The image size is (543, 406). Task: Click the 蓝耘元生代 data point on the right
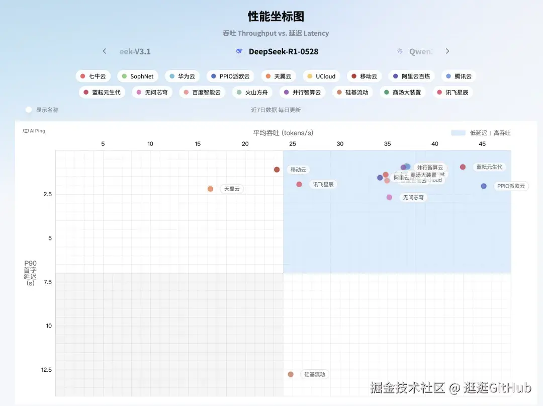[463, 167]
